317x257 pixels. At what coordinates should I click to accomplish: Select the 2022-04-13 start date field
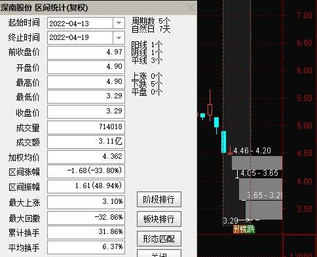[x=80, y=23]
